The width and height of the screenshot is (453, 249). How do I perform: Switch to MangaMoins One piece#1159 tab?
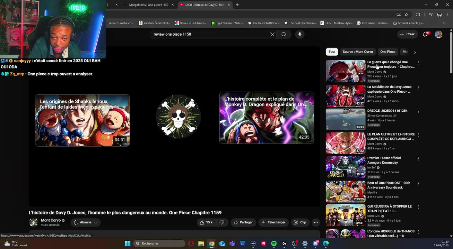pos(148,5)
